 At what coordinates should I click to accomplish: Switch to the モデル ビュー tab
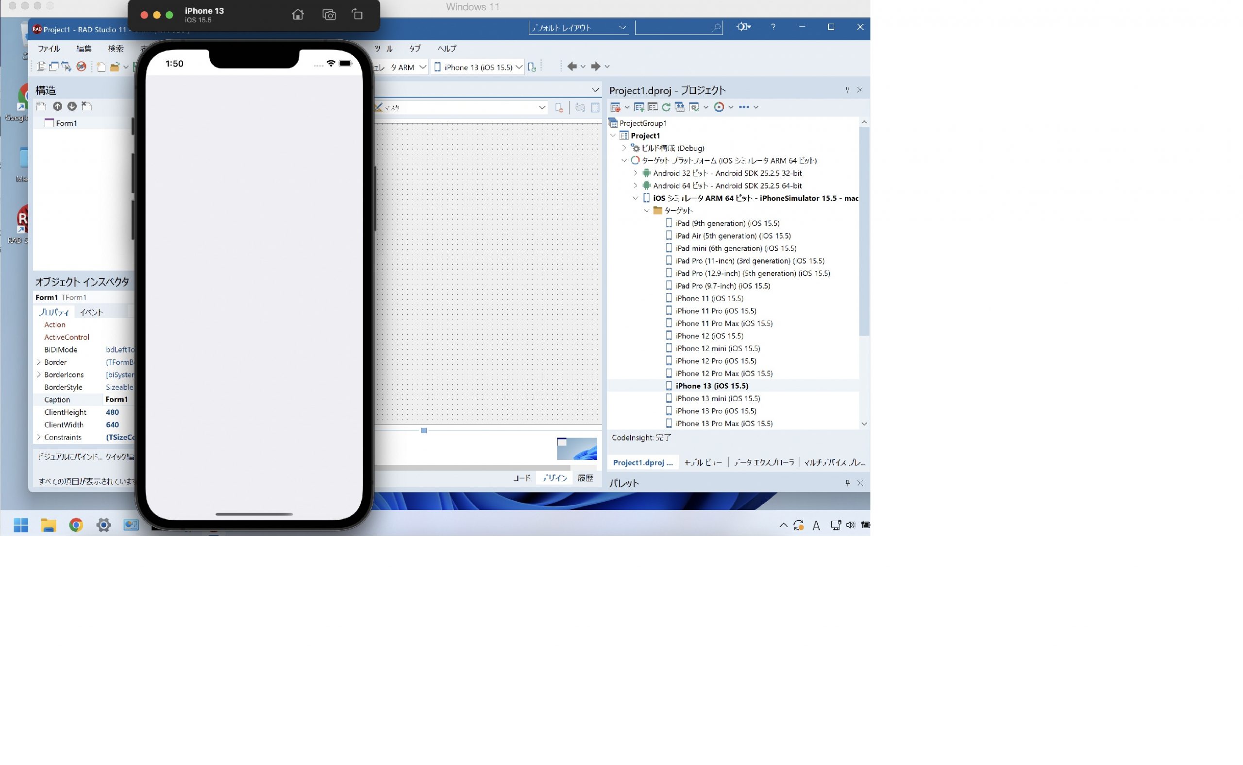pos(703,462)
